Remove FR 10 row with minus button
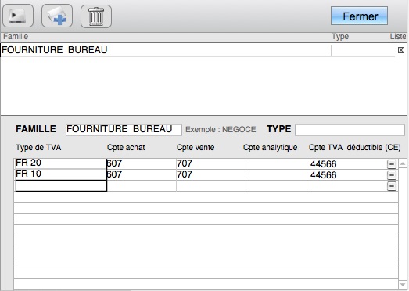This screenshot has height=291, width=409. tap(392, 175)
